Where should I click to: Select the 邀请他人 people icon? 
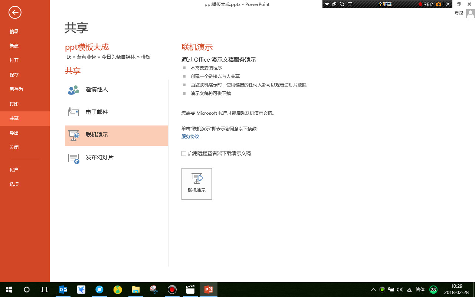[x=73, y=89]
